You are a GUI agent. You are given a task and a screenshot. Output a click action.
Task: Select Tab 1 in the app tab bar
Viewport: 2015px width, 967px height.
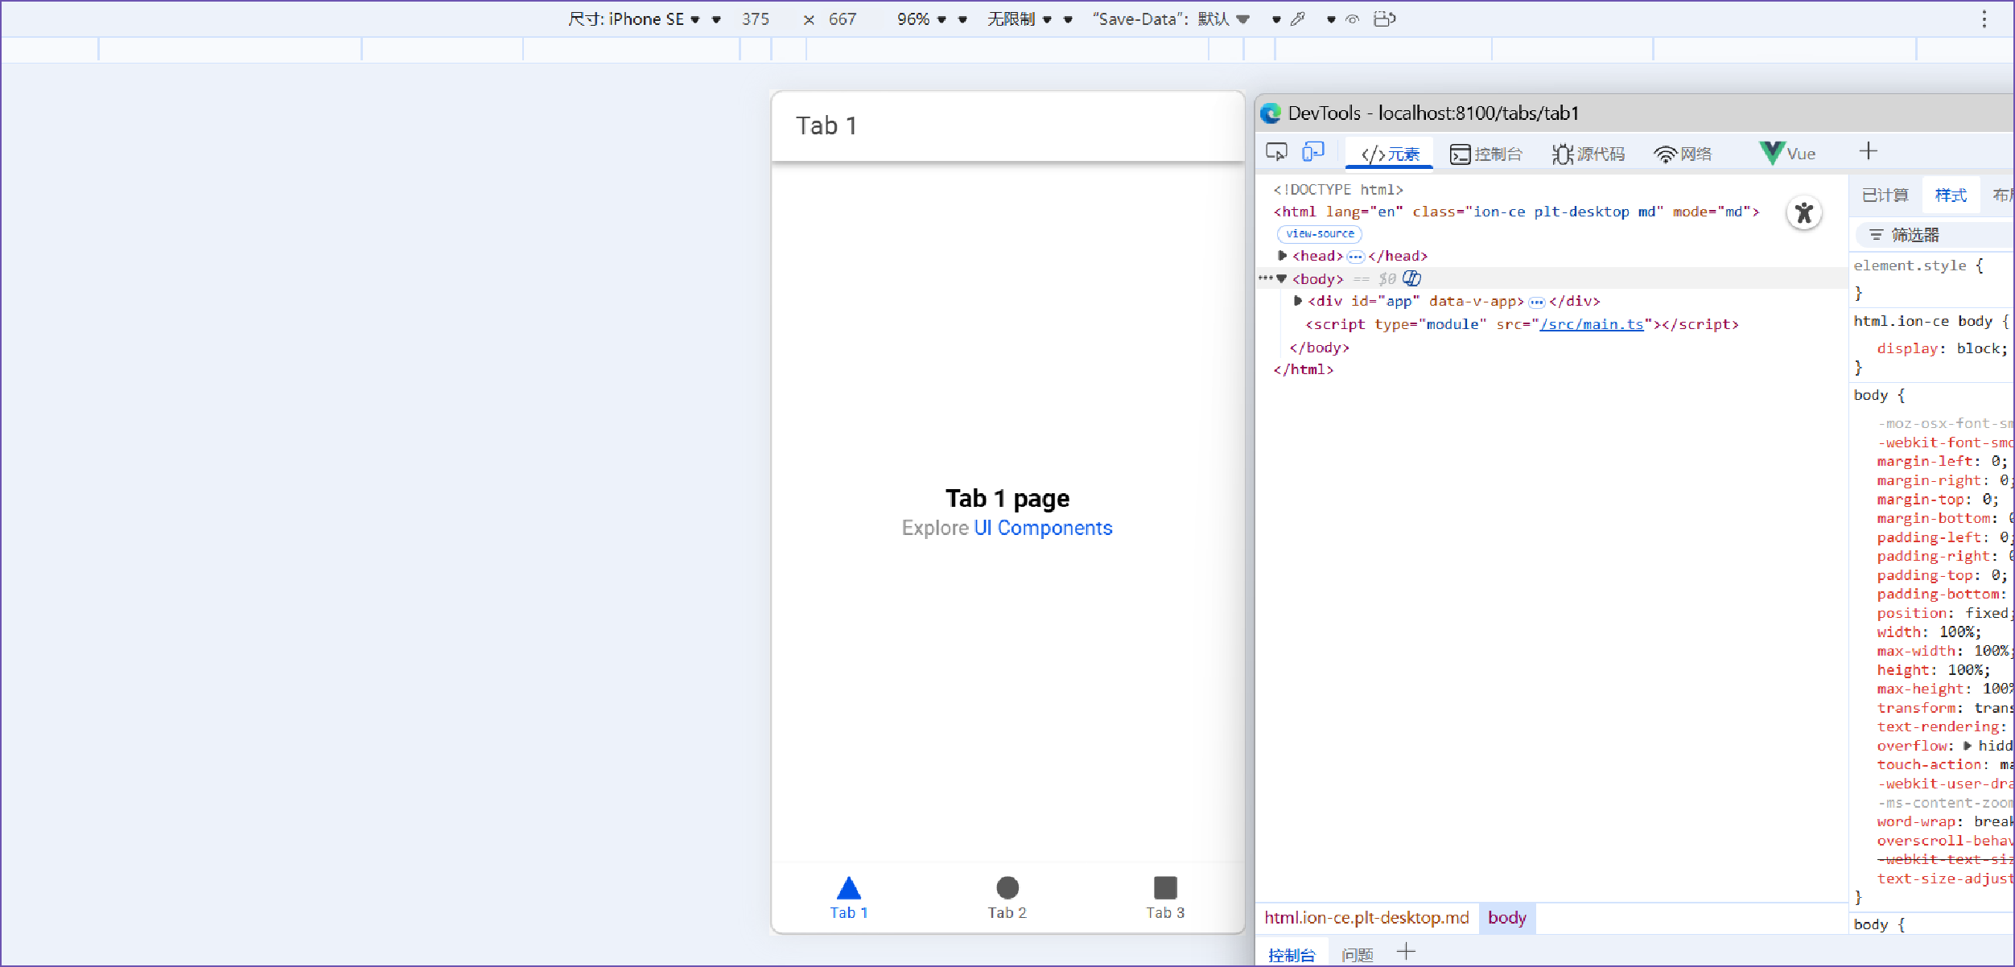point(849,898)
